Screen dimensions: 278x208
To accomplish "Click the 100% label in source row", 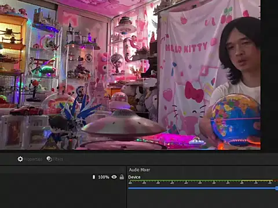I will point(104,177).
